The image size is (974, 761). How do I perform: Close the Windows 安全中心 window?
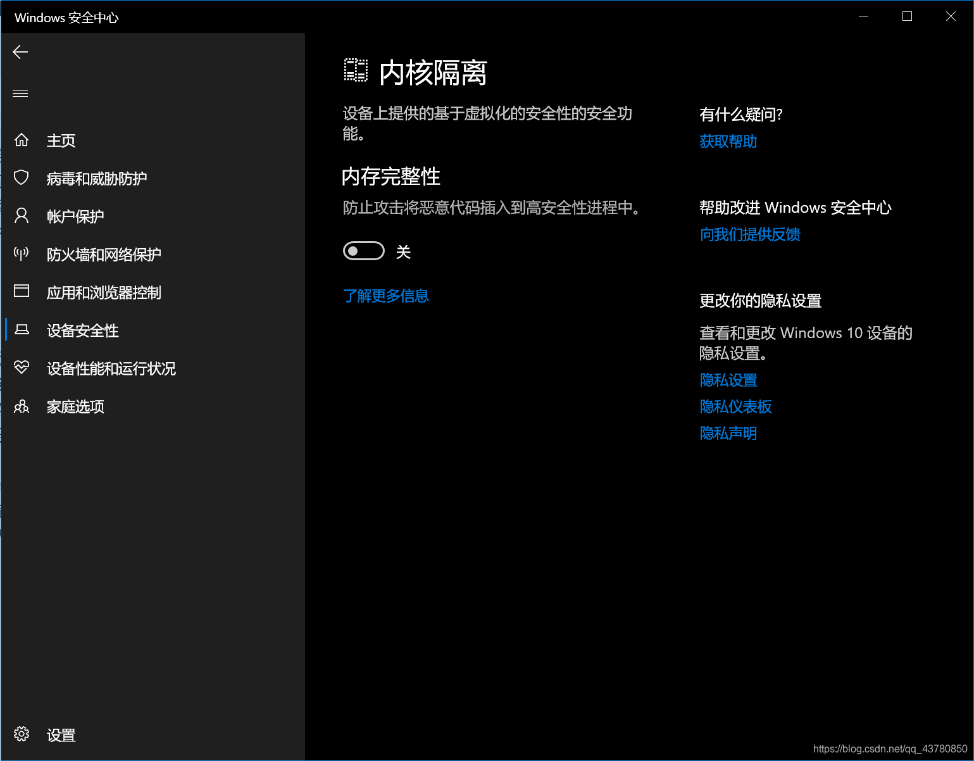[x=951, y=16]
